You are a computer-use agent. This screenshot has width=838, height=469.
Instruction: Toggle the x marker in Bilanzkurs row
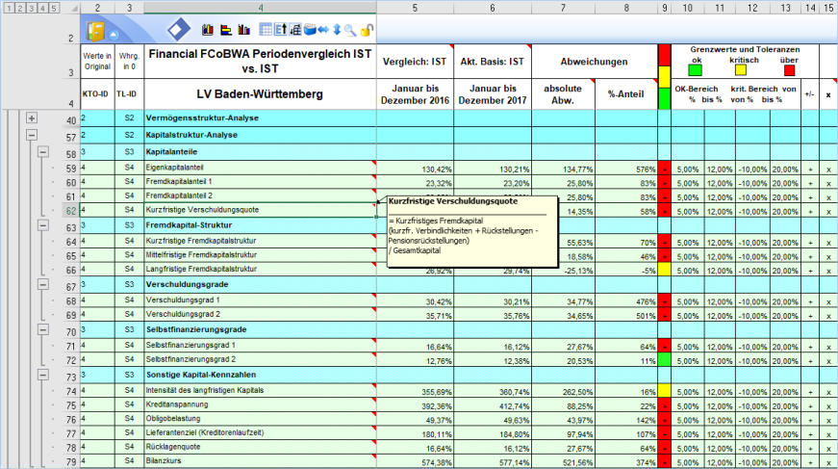tap(827, 461)
